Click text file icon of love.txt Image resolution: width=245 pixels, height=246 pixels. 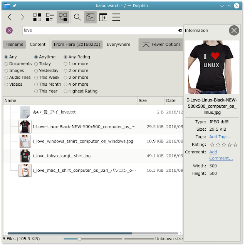pos(25,112)
